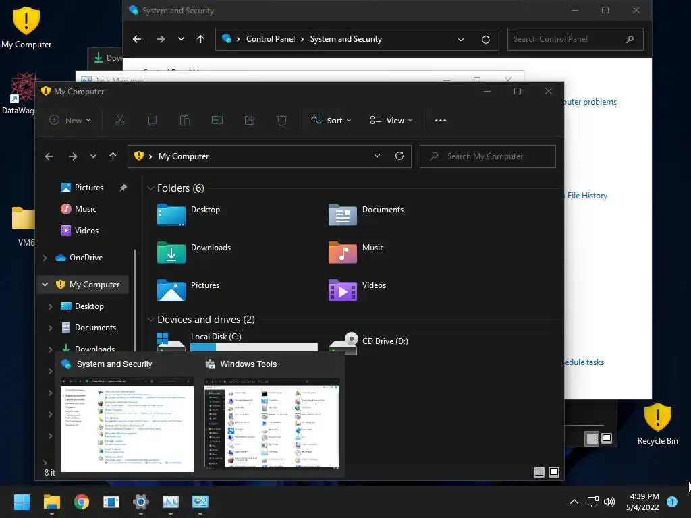Image resolution: width=691 pixels, height=518 pixels.
Task: Click System and Security breadcrumb segment
Action: pos(346,39)
